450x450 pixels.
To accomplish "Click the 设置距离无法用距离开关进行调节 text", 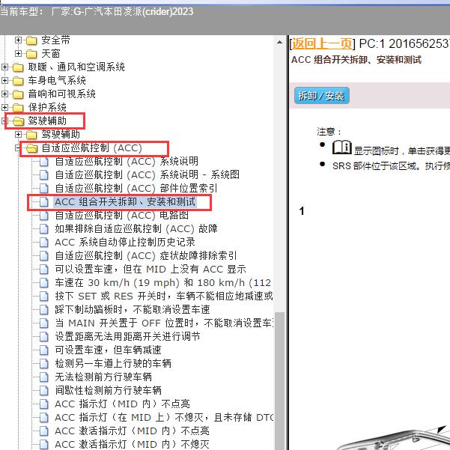I will (x=128, y=337).
